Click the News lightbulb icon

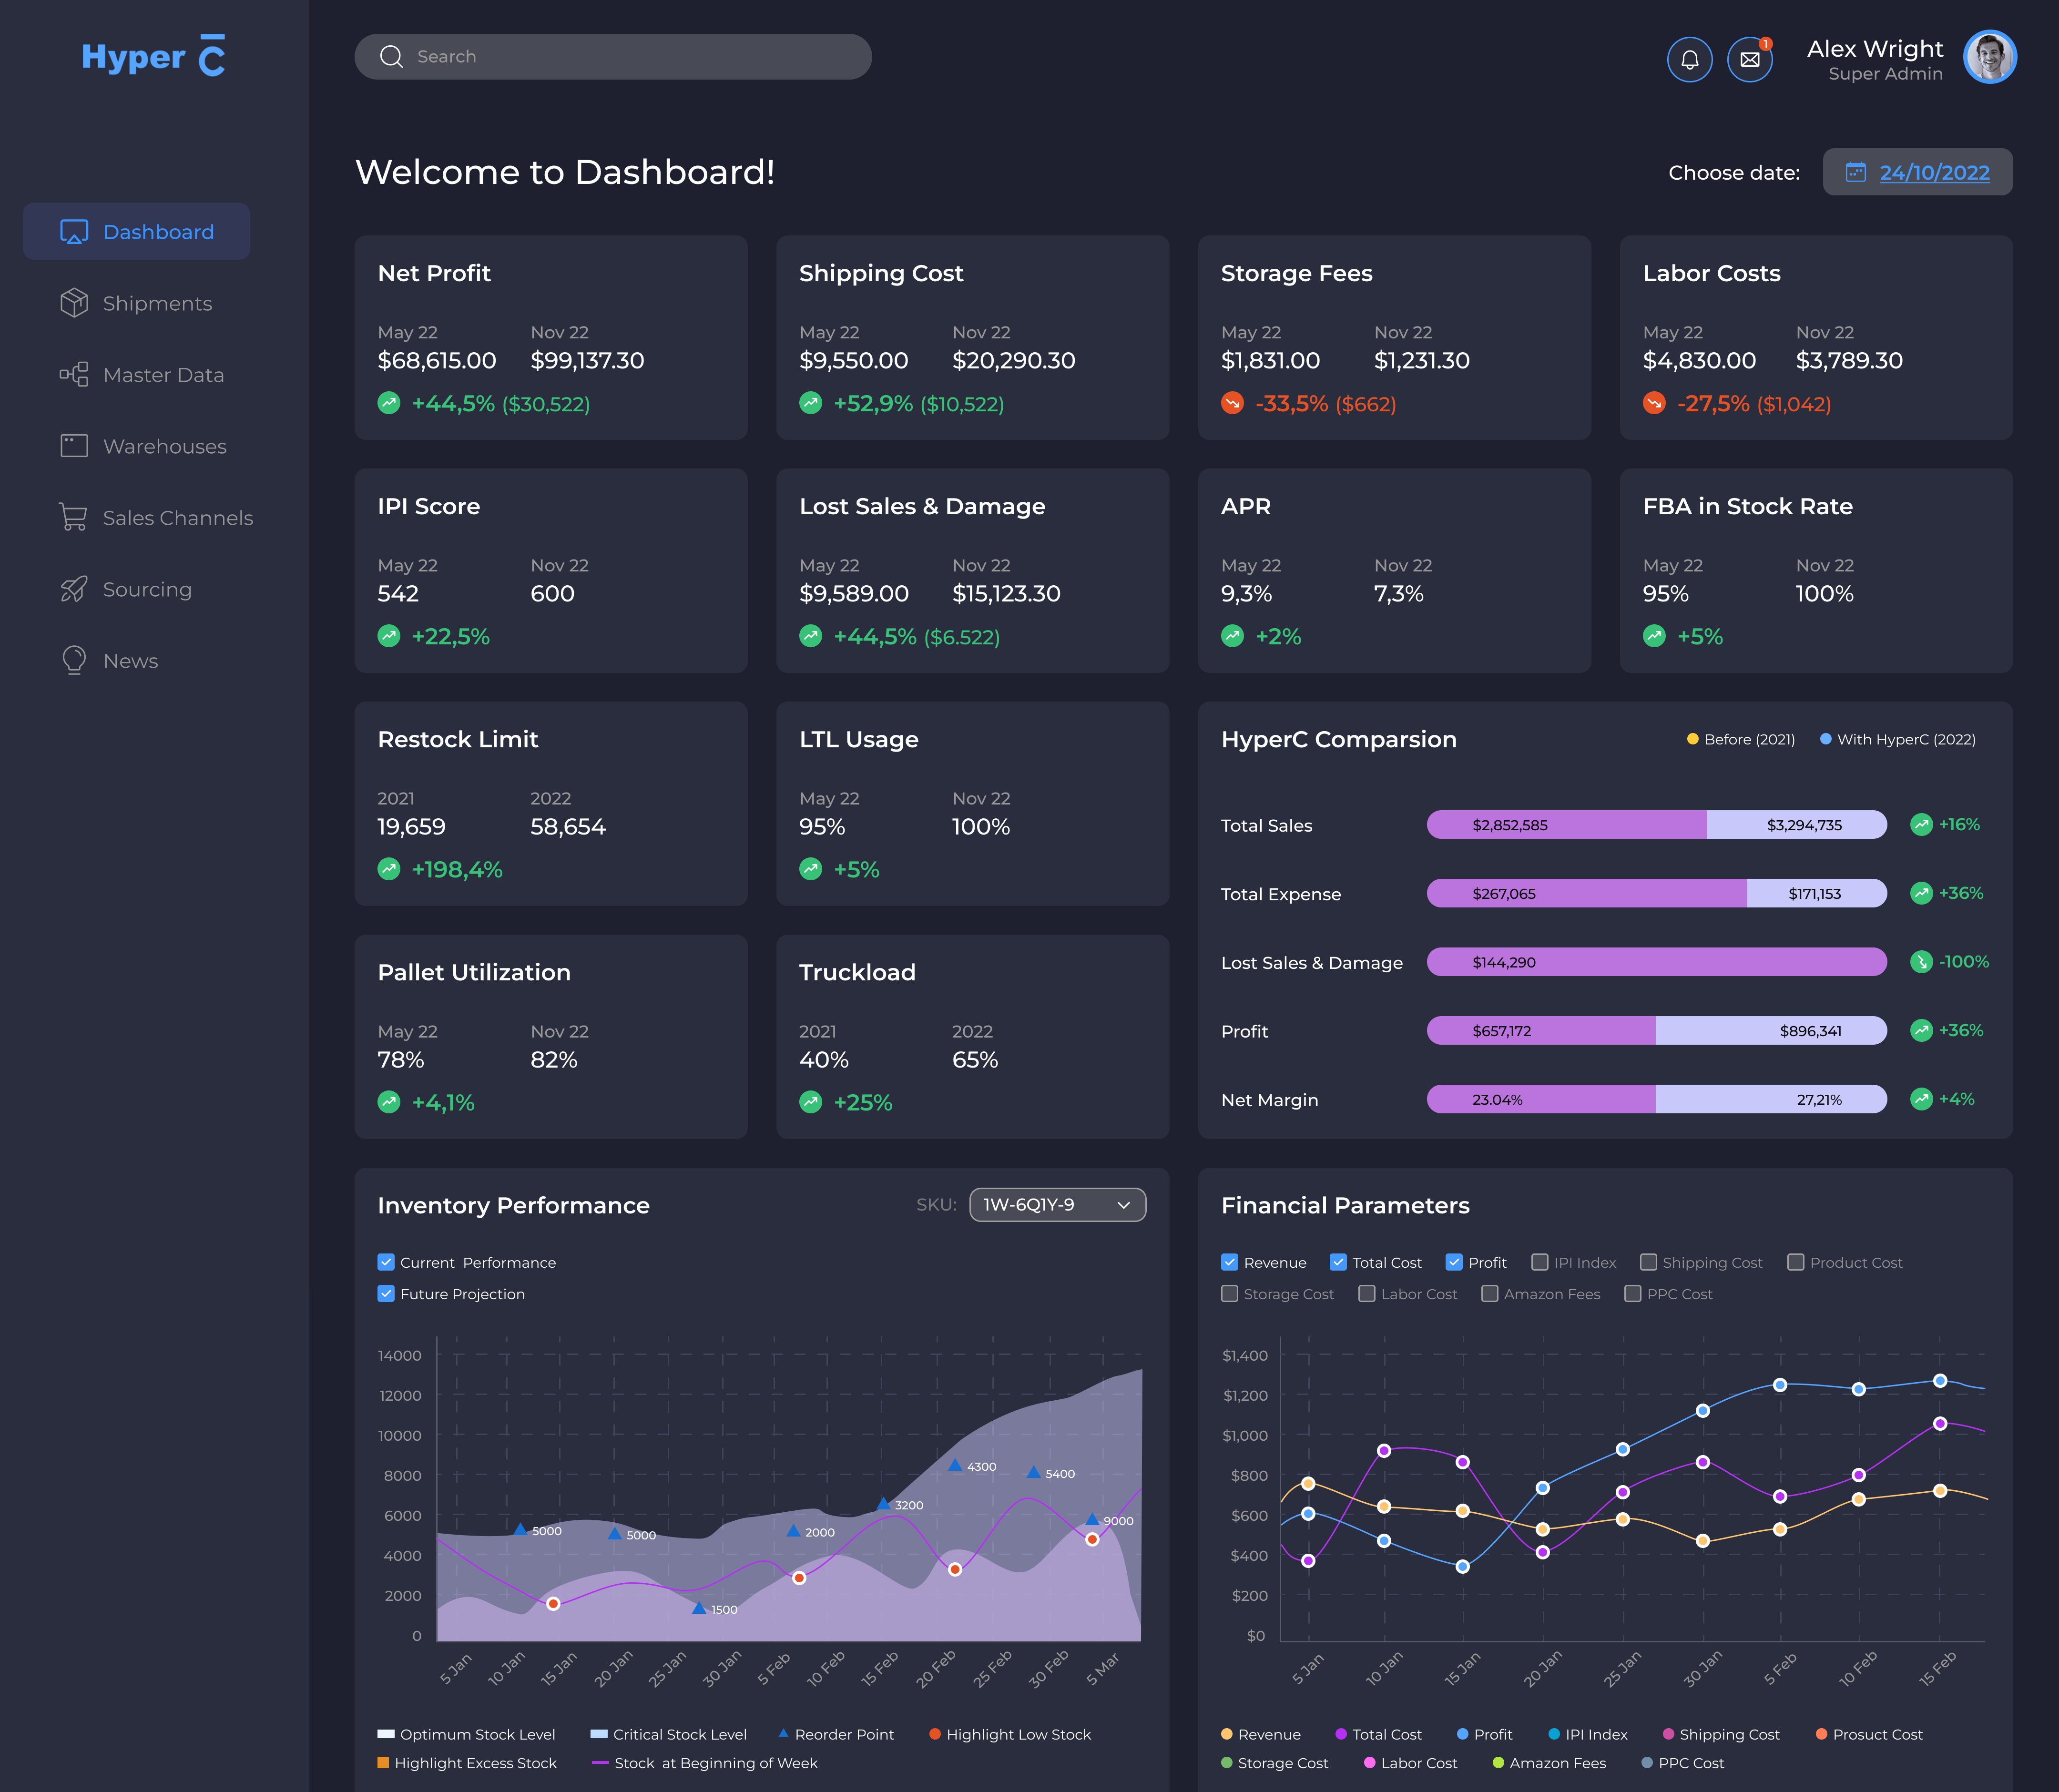74,660
